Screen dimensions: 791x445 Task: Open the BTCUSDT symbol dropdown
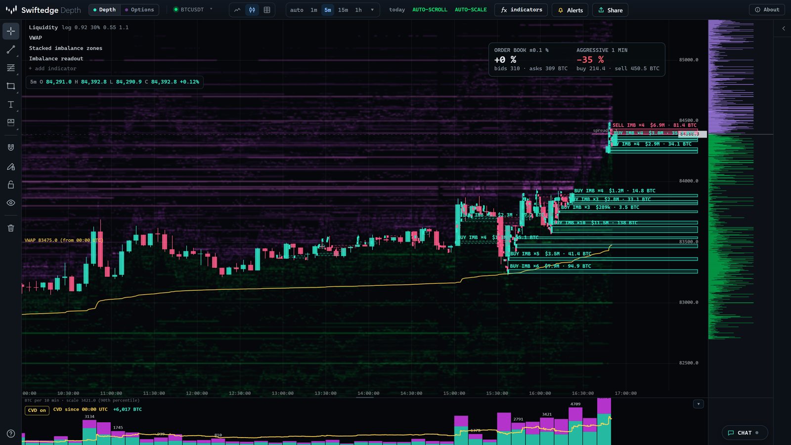tap(193, 10)
